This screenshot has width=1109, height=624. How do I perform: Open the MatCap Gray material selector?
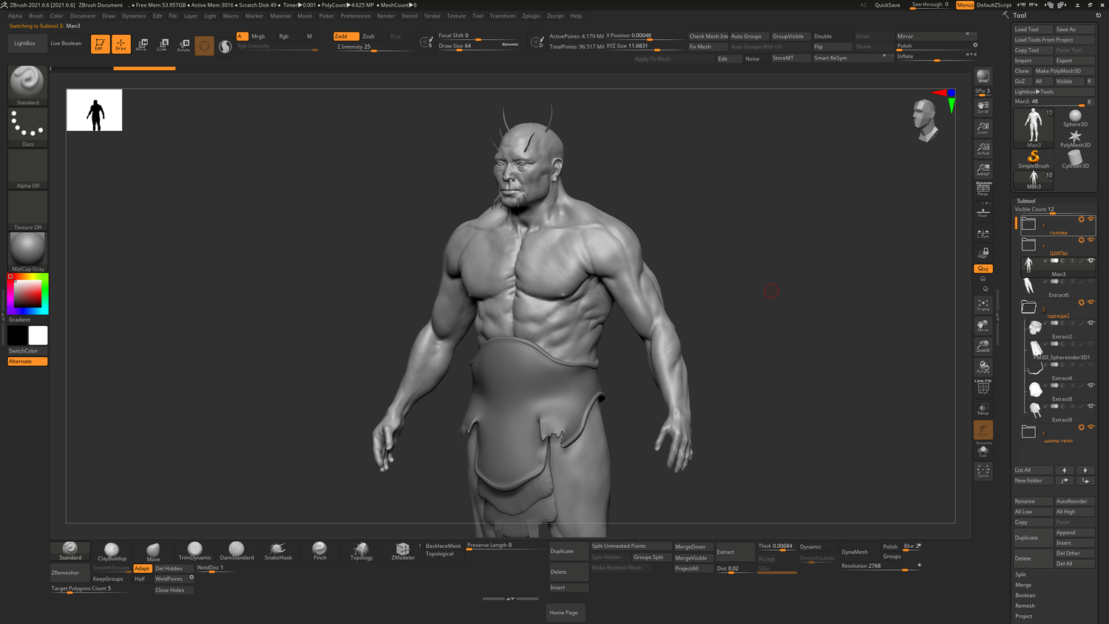click(x=27, y=252)
